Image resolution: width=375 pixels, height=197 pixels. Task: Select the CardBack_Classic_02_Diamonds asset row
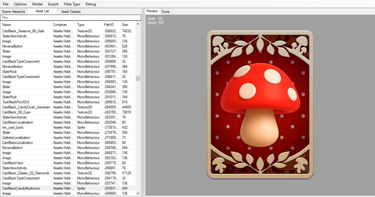(26, 173)
